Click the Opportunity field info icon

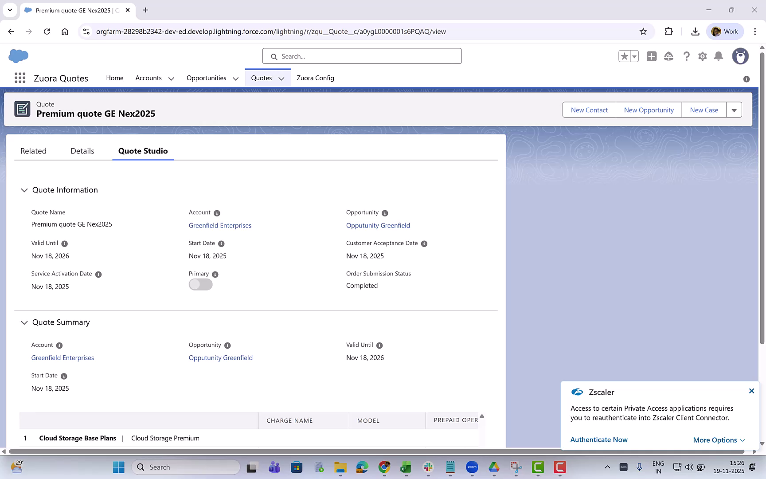point(384,213)
